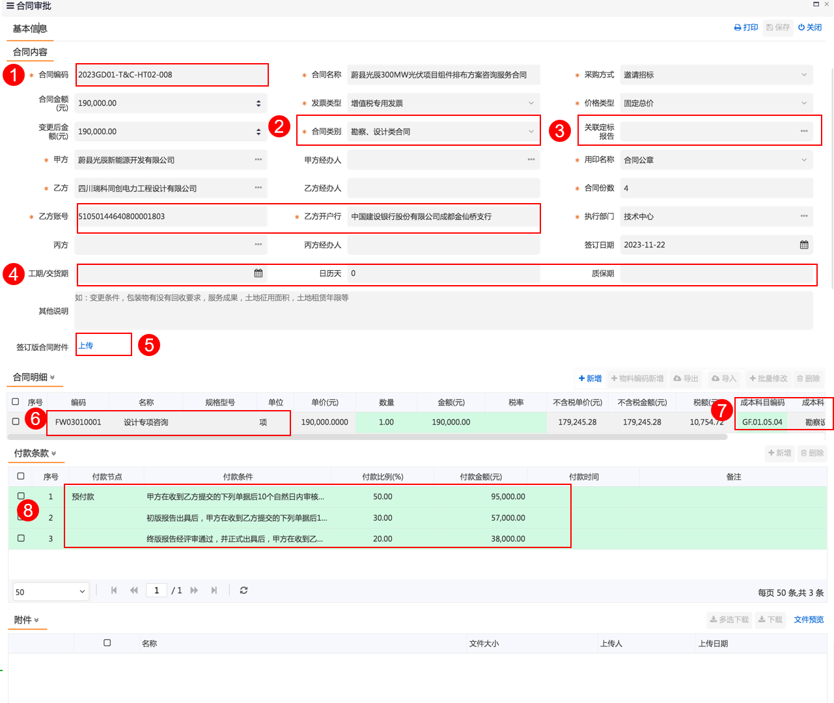Click the 上传 link for 签订版合同附件
This screenshot has width=834, height=703.
point(86,346)
